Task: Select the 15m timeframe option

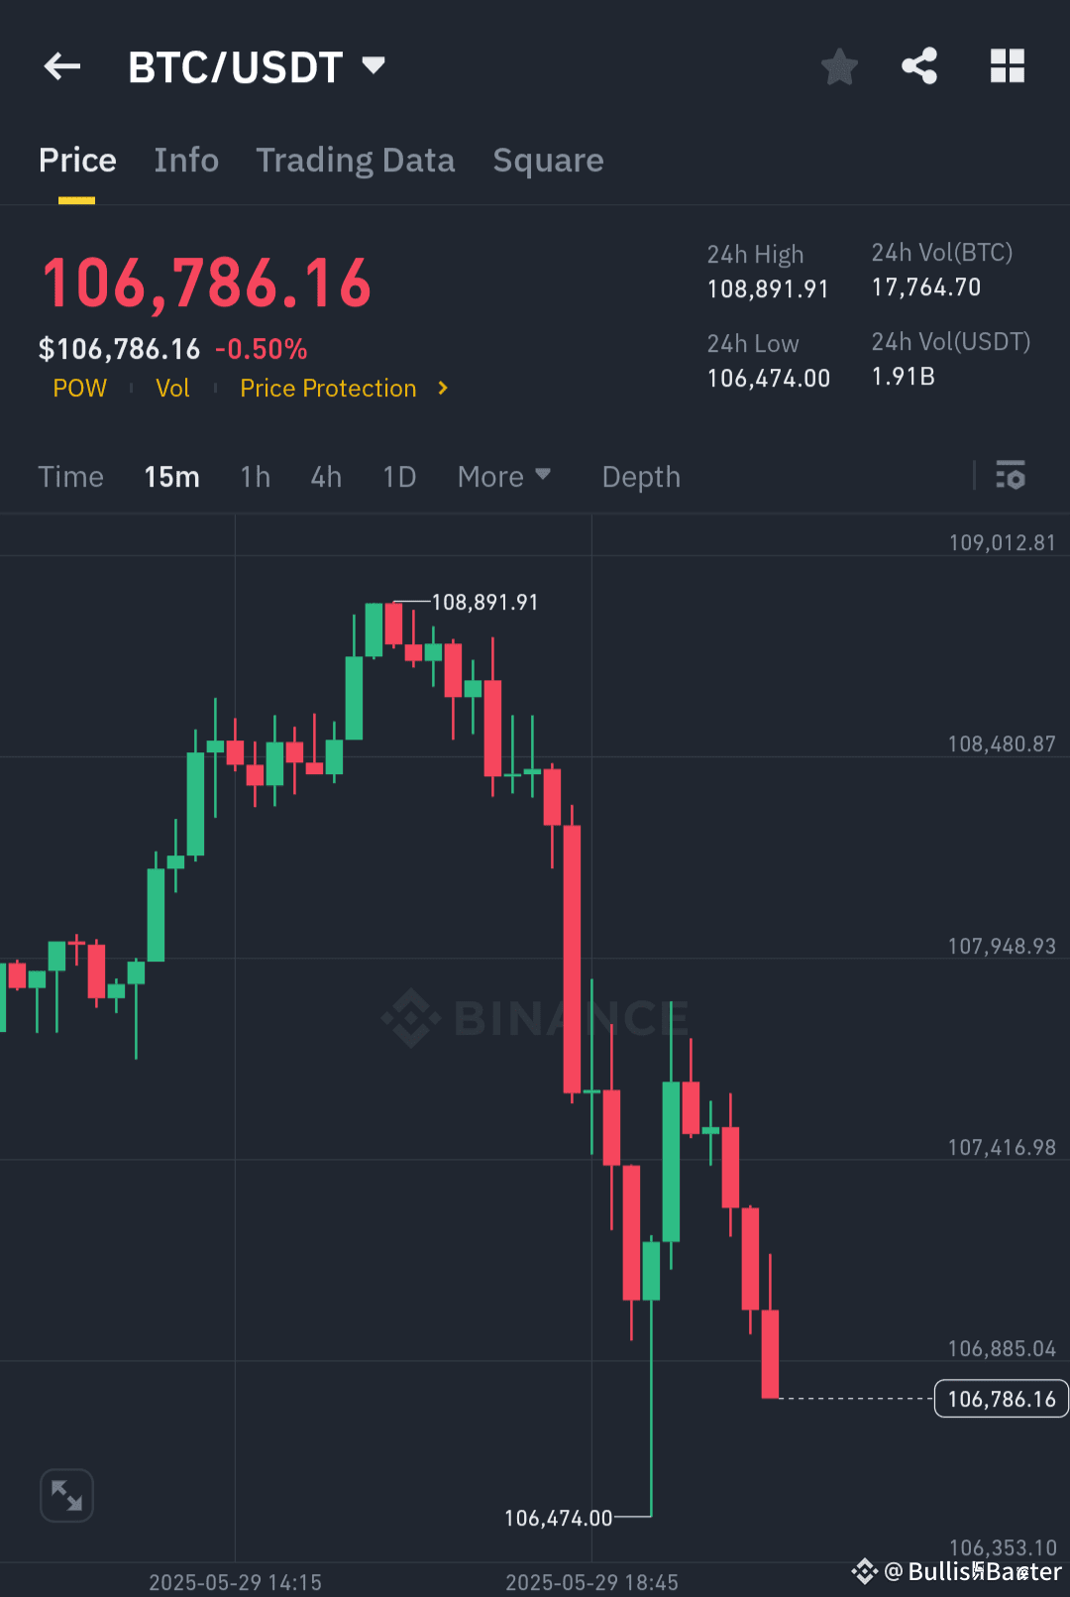Action: [170, 477]
